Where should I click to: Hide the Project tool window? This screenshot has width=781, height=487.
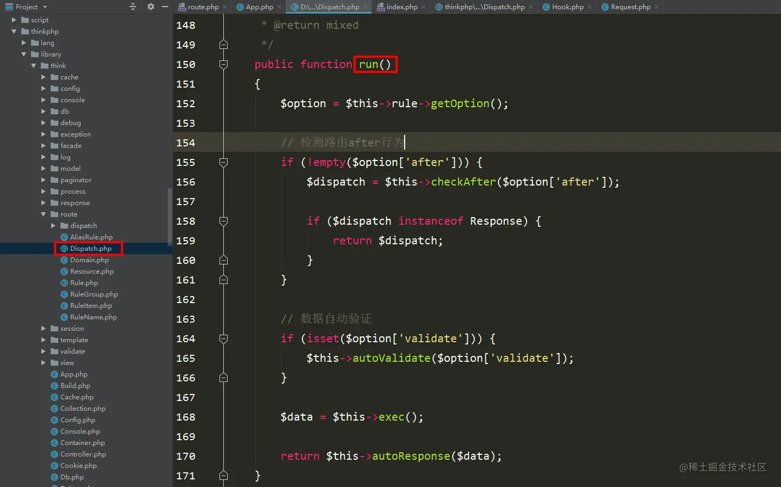164,7
